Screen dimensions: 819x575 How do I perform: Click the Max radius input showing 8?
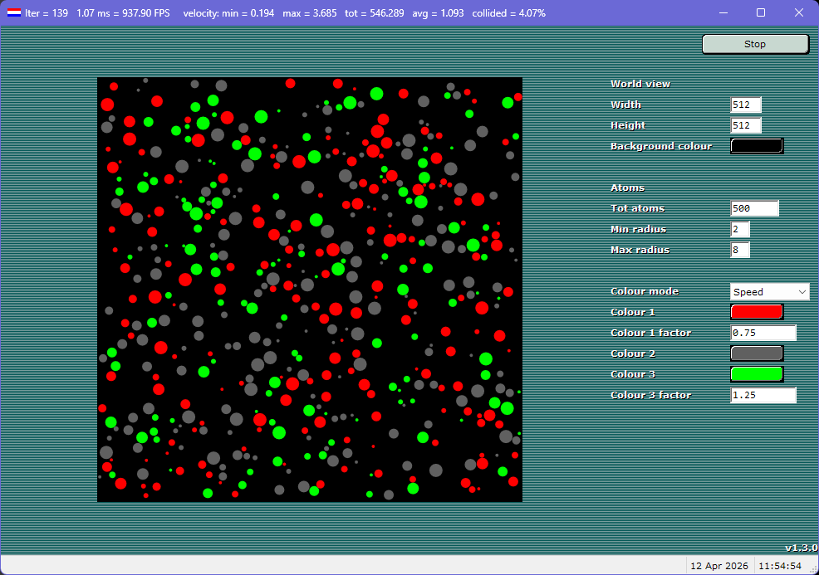tap(739, 249)
